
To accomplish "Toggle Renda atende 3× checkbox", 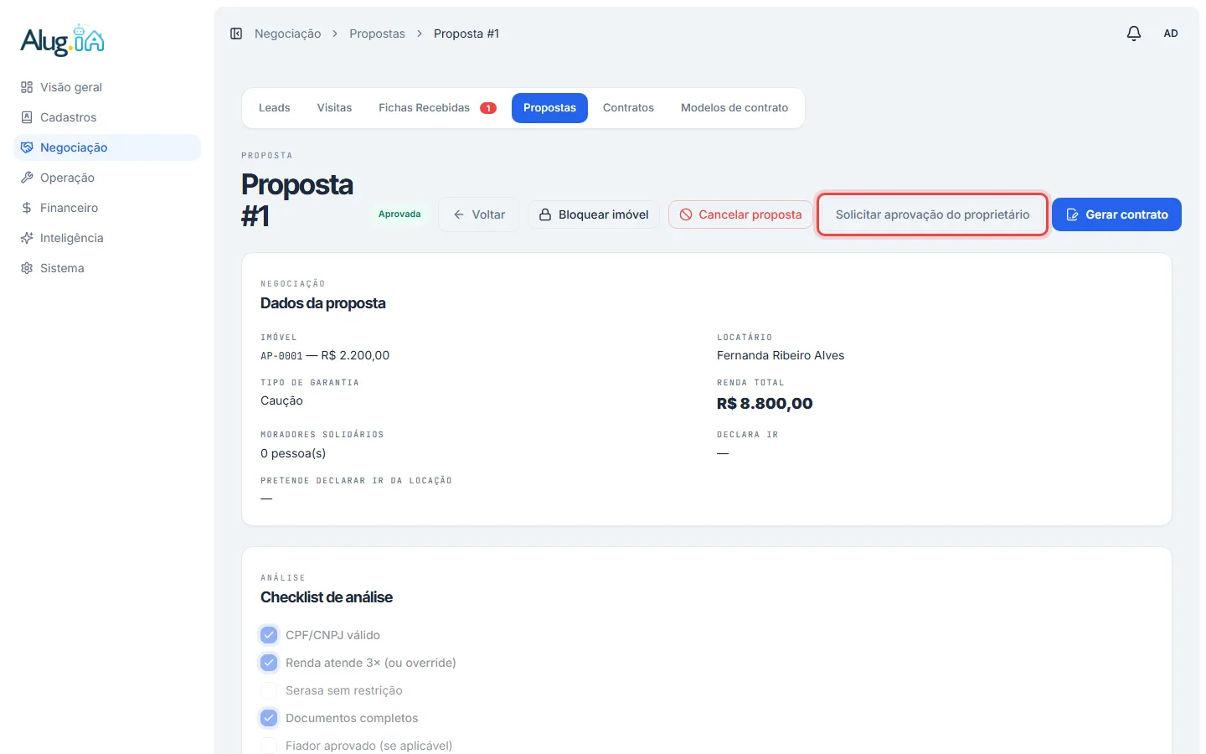I will pyautogui.click(x=269, y=663).
